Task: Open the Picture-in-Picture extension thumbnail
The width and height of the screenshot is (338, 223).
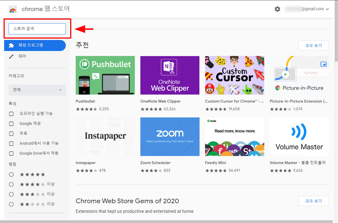Action: click(x=299, y=75)
